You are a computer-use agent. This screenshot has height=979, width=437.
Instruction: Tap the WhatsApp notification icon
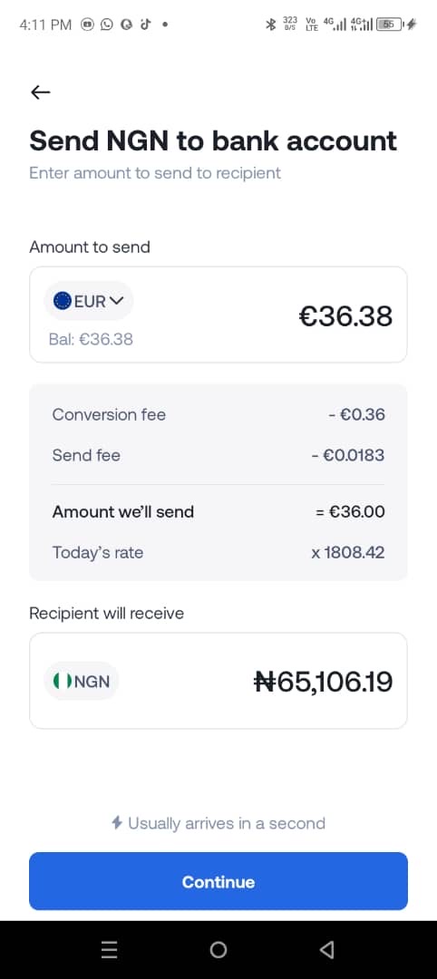pyautogui.click(x=107, y=25)
